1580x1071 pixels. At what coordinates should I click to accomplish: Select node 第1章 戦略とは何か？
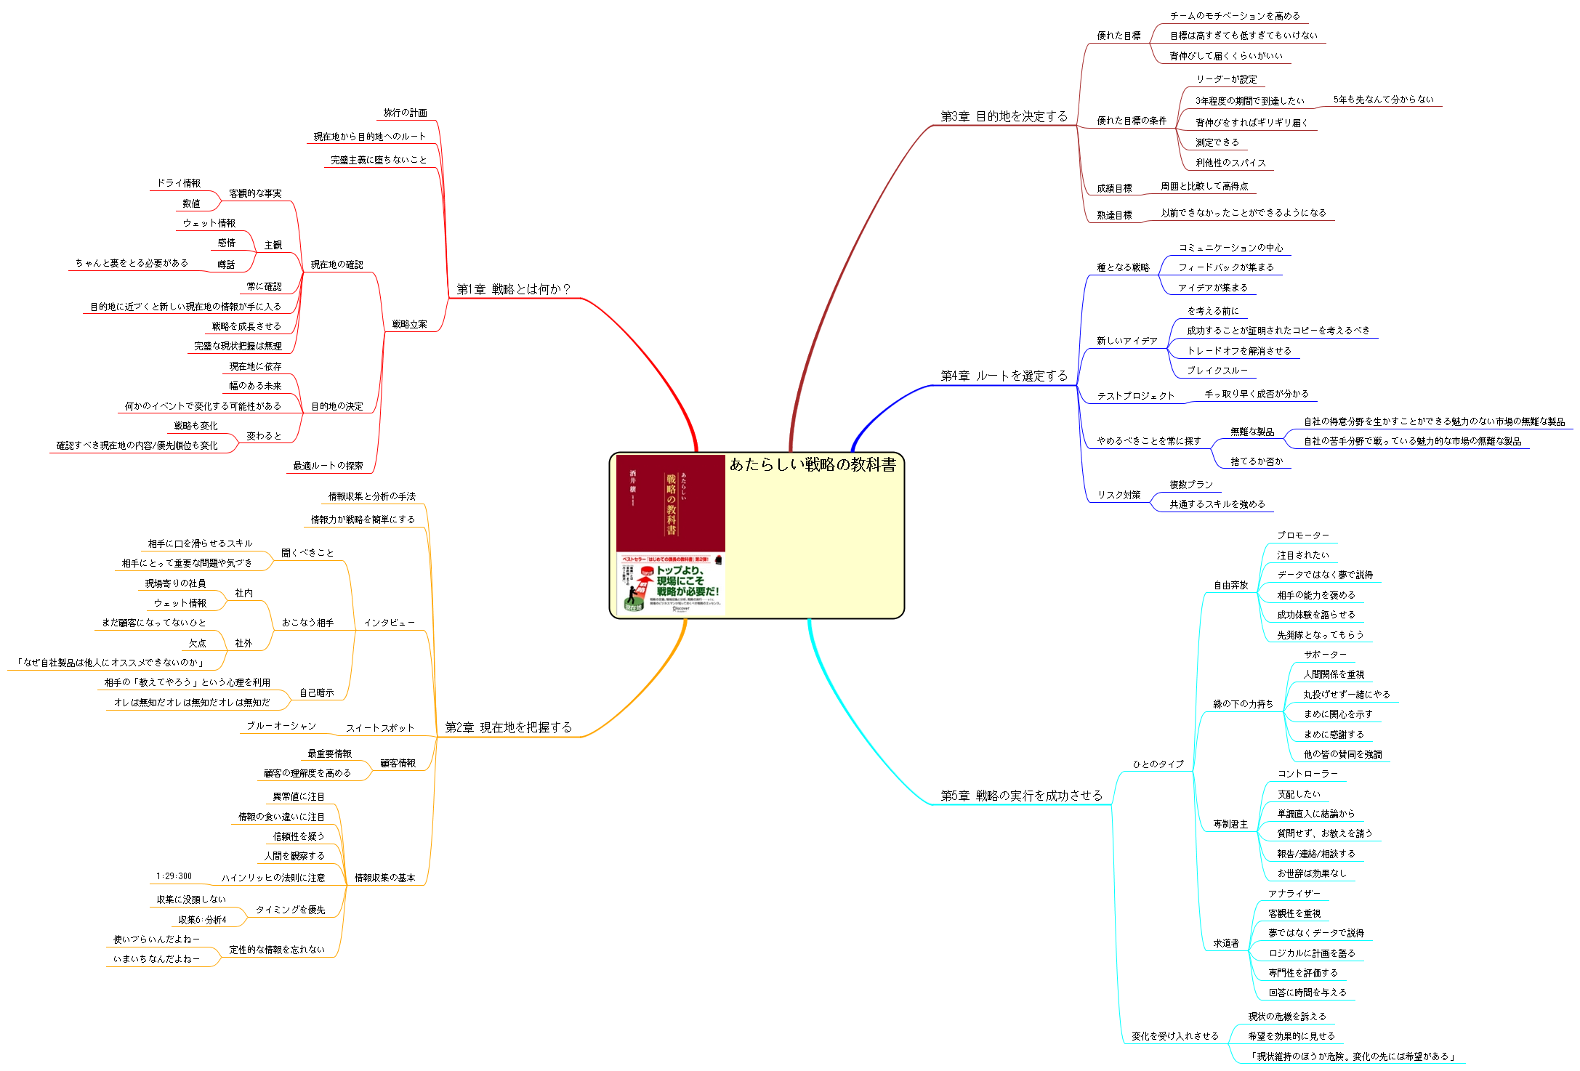tap(514, 289)
